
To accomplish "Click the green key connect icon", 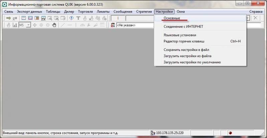I will point(8,18).
